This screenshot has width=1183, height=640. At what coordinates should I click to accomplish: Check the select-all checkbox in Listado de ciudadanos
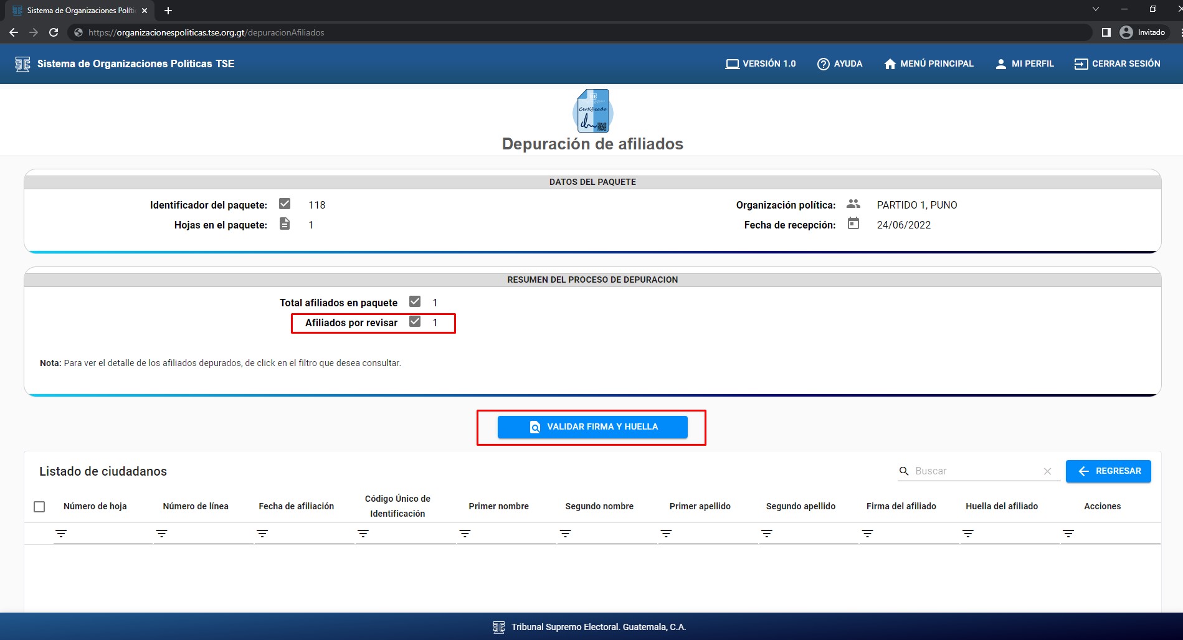40,507
